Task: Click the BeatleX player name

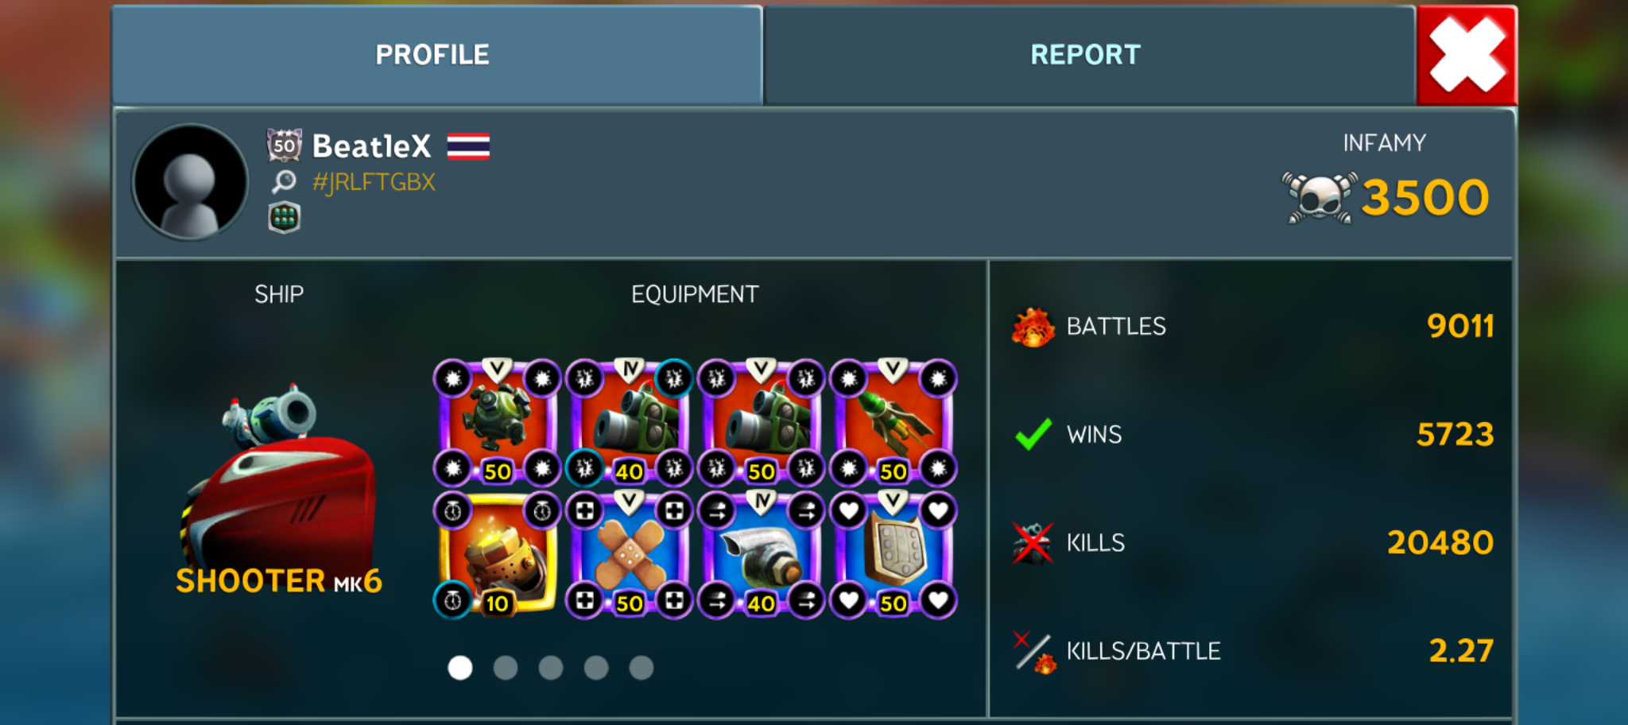Action: click(371, 146)
